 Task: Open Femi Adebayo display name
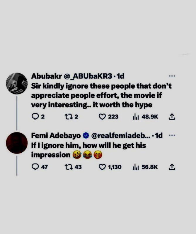[56, 136]
